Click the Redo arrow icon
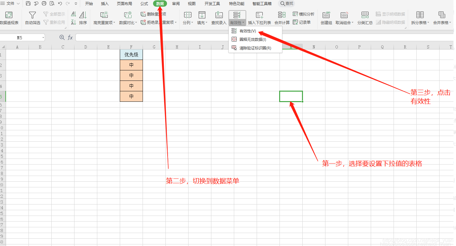Image resolution: width=456 pixels, height=246 pixels. pyautogui.click(x=67, y=3)
